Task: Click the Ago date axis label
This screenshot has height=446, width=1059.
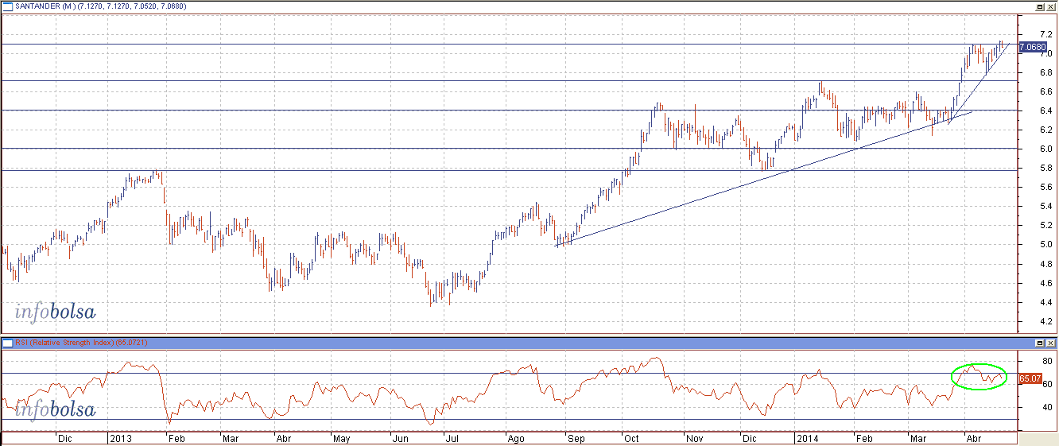Action: [514, 438]
